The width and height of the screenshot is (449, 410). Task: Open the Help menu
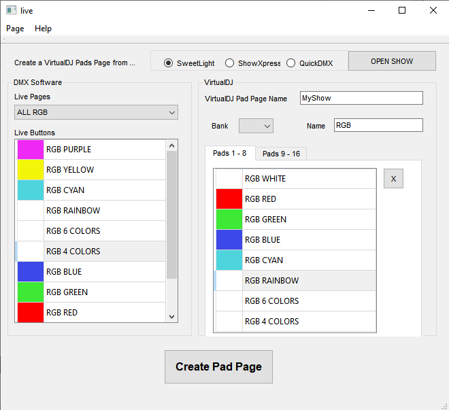tap(44, 29)
